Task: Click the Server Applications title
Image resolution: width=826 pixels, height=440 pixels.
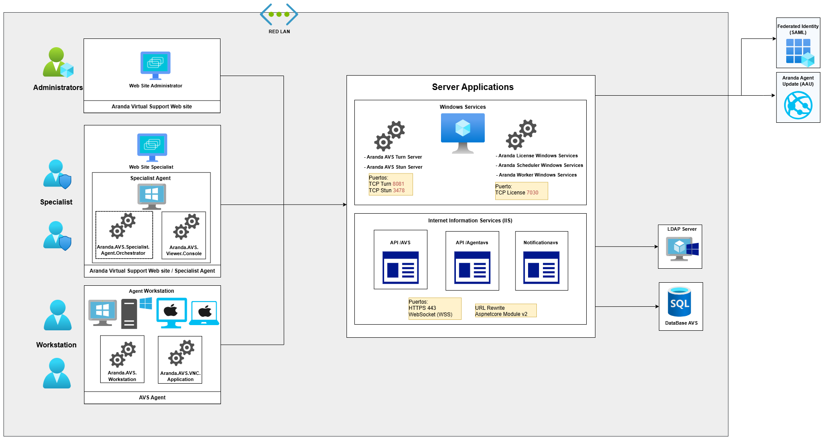Action: (x=473, y=87)
